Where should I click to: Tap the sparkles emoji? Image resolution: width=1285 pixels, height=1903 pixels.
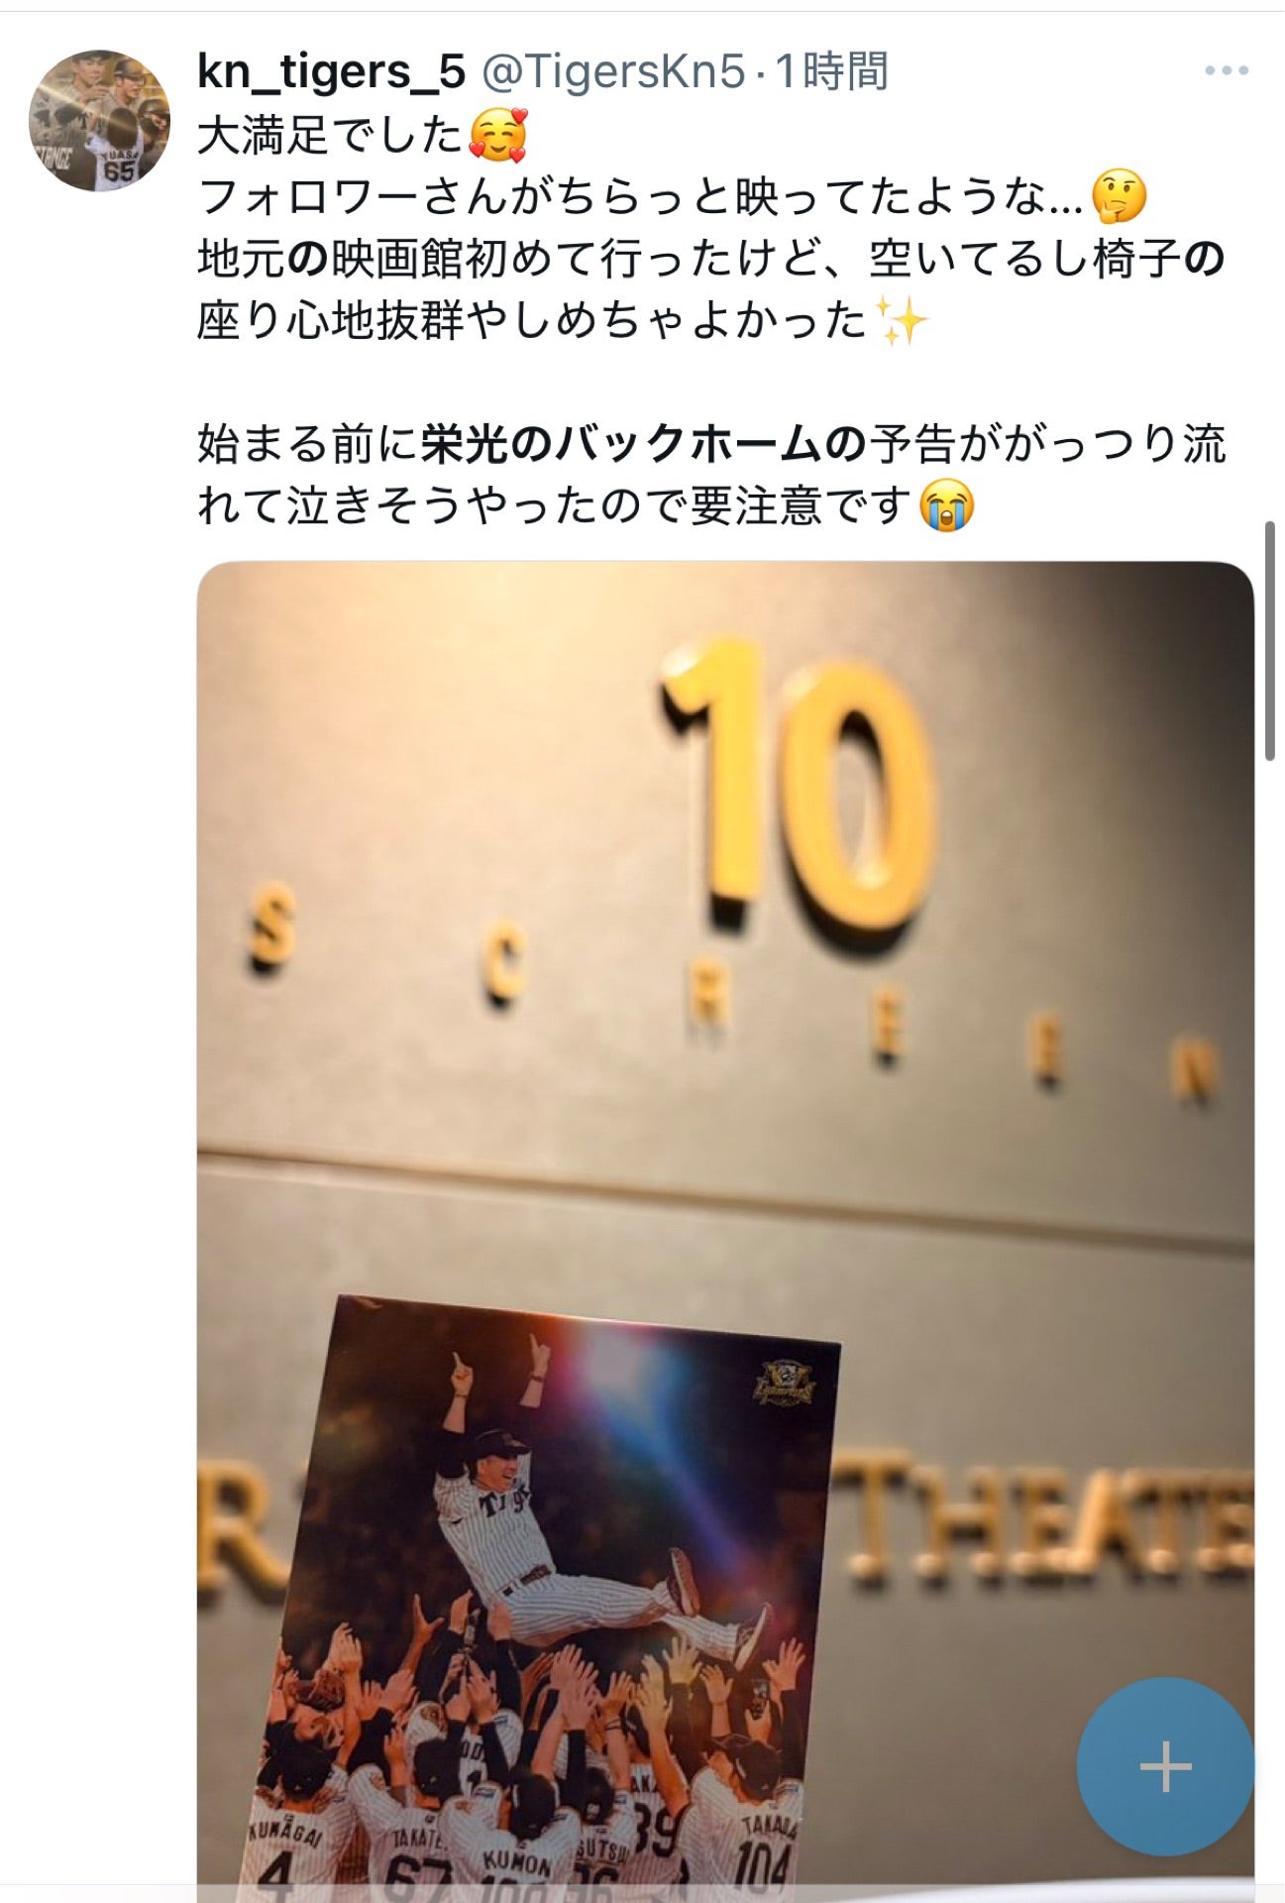point(903,321)
